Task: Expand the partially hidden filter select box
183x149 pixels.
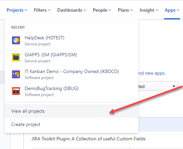Action: coord(158,86)
